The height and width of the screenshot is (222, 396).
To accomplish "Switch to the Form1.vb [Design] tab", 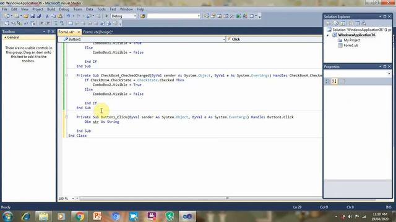I will [x=98, y=32].
